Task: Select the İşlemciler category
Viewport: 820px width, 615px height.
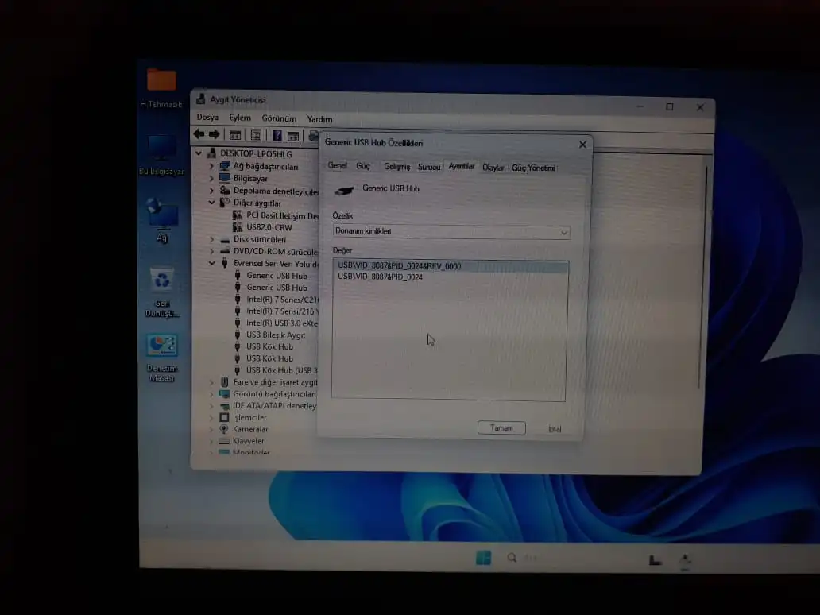Action: [249, 417]
